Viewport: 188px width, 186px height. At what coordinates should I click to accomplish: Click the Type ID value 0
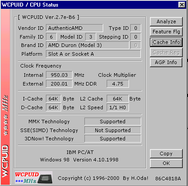pyautogui.click(x=136, y=28)
